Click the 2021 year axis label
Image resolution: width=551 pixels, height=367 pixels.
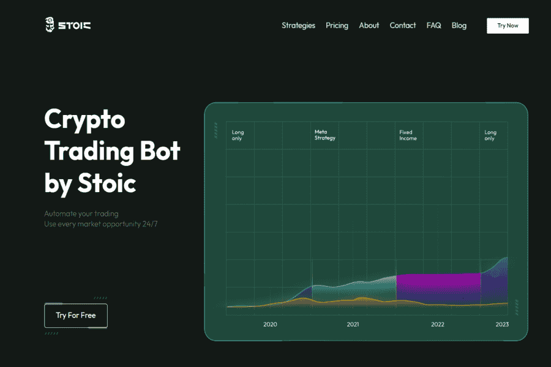pyautogui.click(x=353, y=324)
